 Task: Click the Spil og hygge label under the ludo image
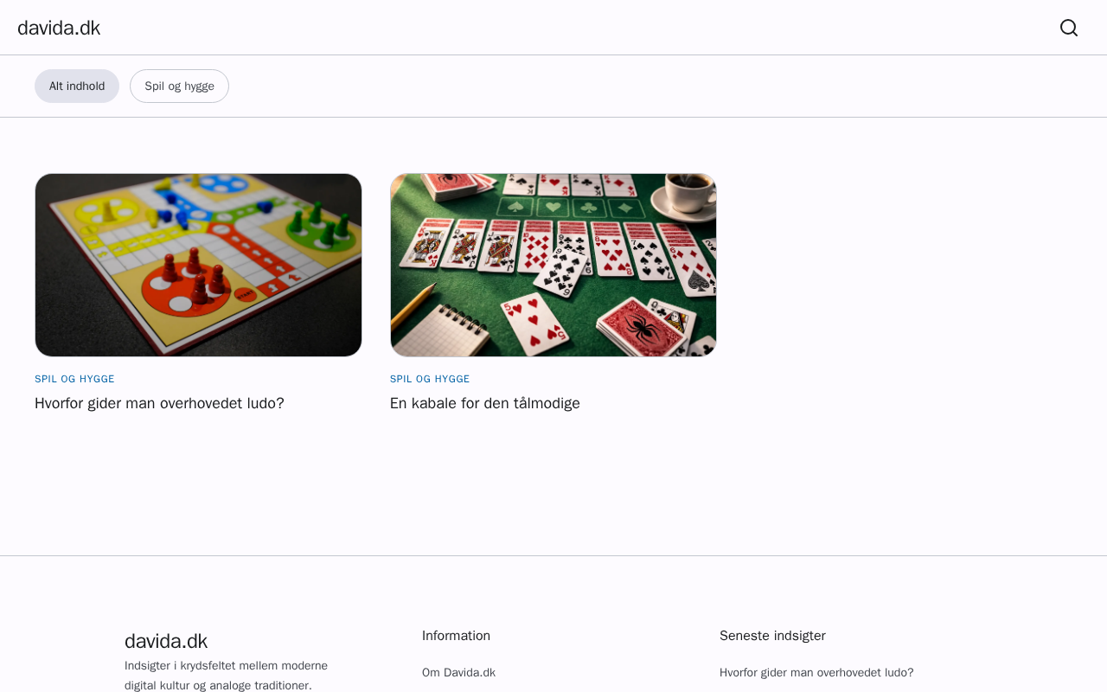(74, 379)
